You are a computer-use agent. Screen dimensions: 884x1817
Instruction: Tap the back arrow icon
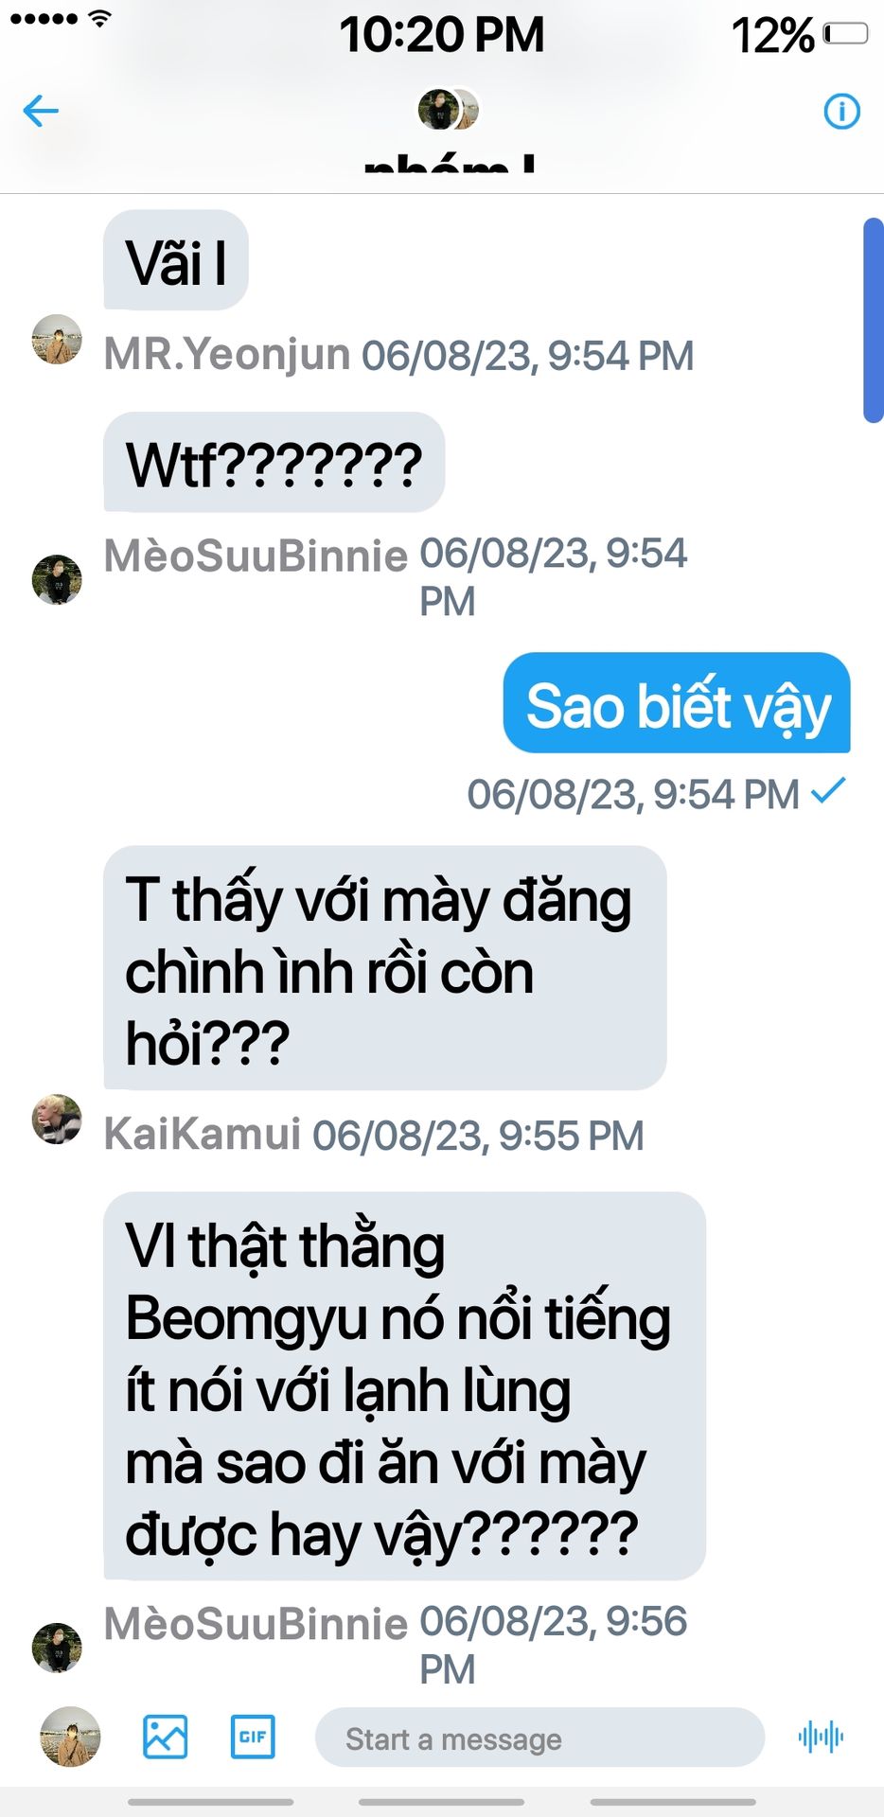click(41, 111)
